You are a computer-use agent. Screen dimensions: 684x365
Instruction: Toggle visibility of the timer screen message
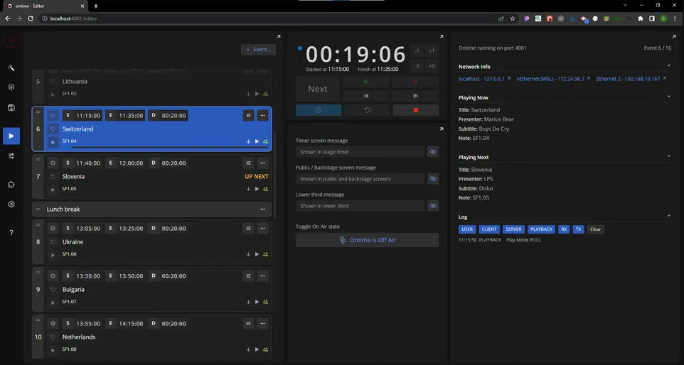point(433,152)
